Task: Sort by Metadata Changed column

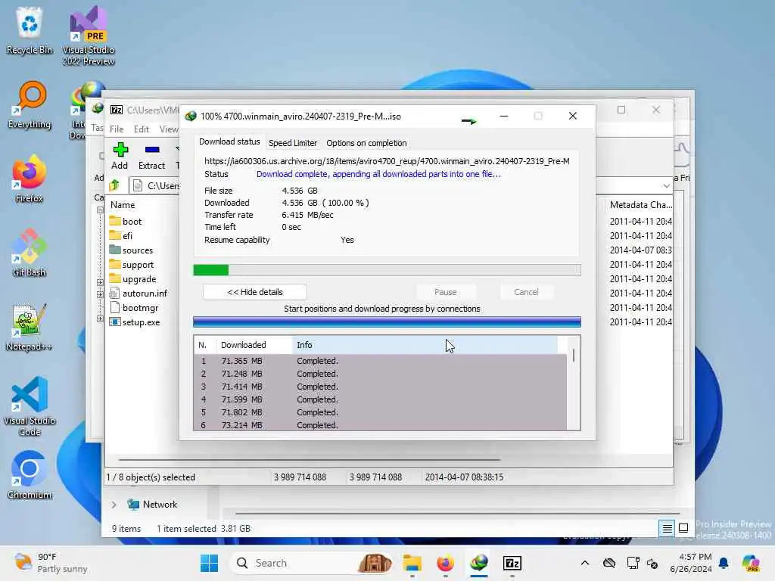Action: coord(640,204)
